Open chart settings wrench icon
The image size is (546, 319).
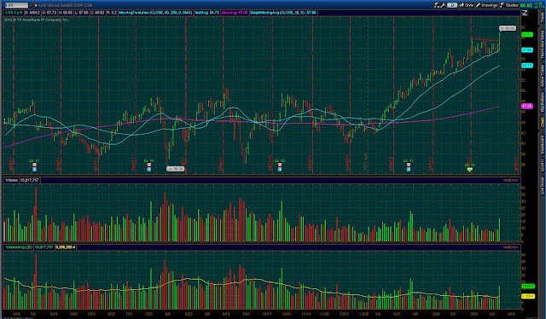pyautogui.click(x=443, y=5)
